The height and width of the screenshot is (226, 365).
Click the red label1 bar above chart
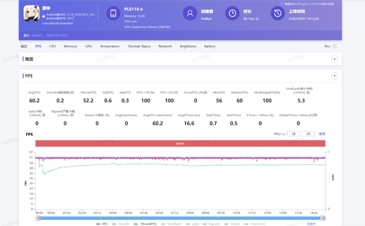click(180, 143)
